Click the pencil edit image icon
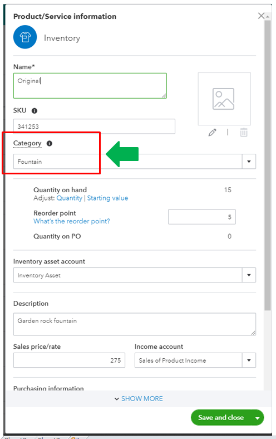The width and height of the screenshot is (276, 439). click(x=212, y=133)
